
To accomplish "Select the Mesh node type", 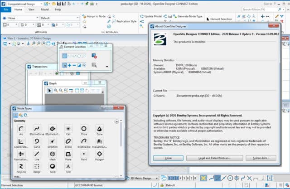I will 52,155.
